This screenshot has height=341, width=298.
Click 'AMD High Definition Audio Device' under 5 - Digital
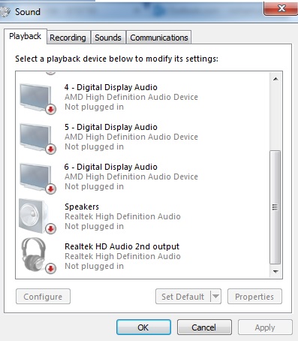pos(131,137)
